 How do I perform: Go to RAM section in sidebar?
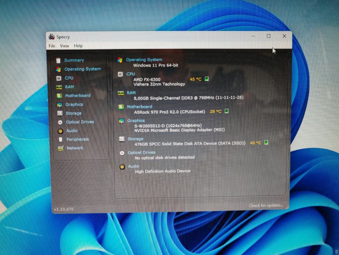[x=69, y=87]
